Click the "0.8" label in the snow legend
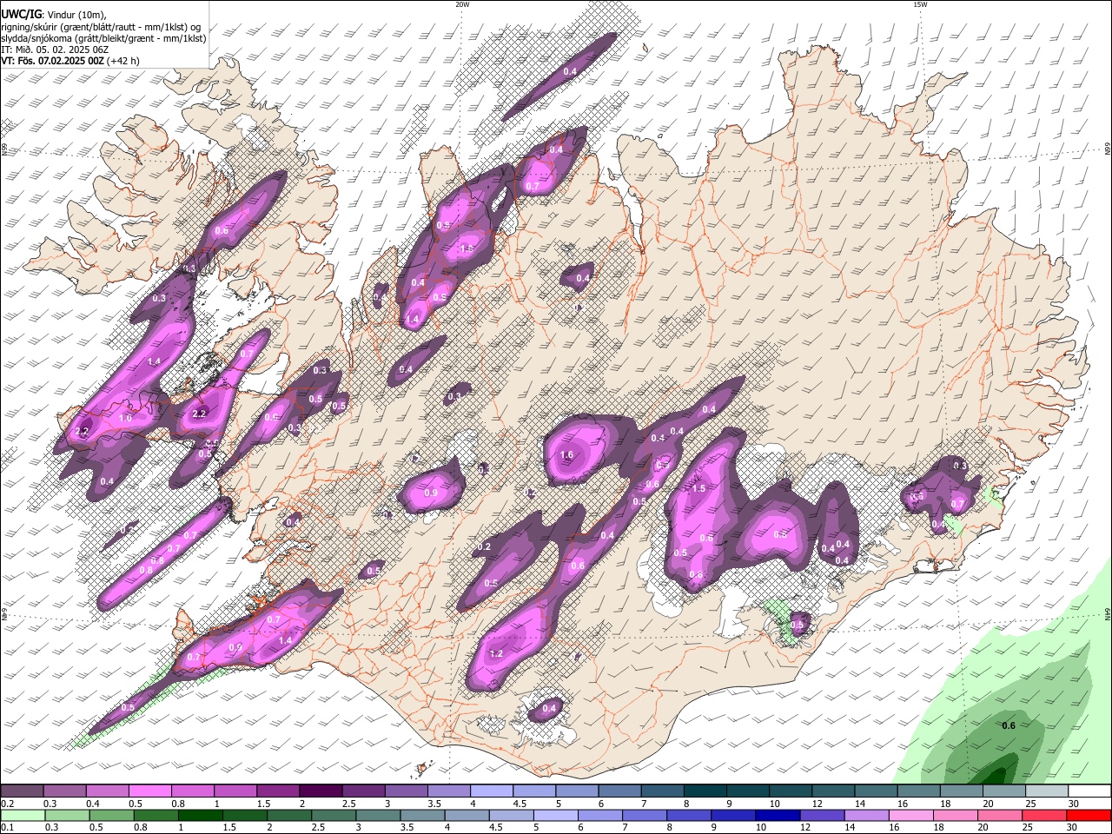The height and width of the screenshot is (834, 1112). (x=177, y=804)
